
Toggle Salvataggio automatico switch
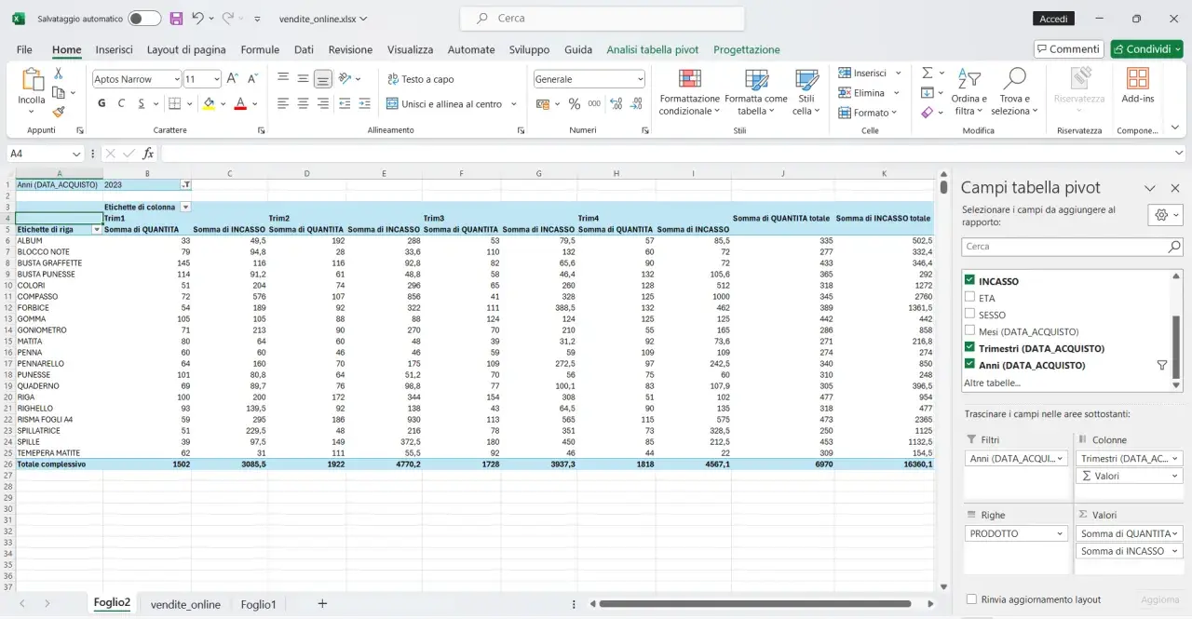(144, 19)
